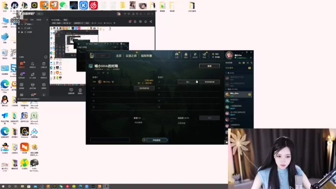Click the add-friend icon in friends panel

click(x=240, y=63)
